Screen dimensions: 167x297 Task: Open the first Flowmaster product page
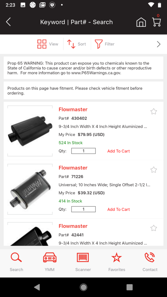coord(73,109)
